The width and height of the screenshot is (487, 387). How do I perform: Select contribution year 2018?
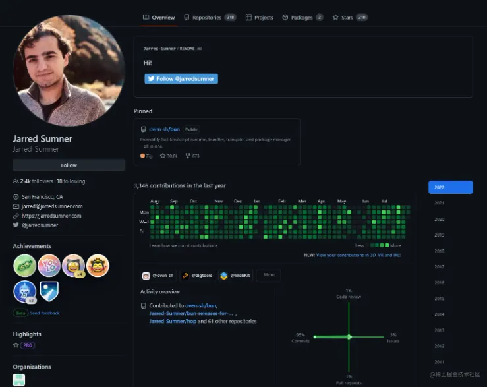[439, 251]
